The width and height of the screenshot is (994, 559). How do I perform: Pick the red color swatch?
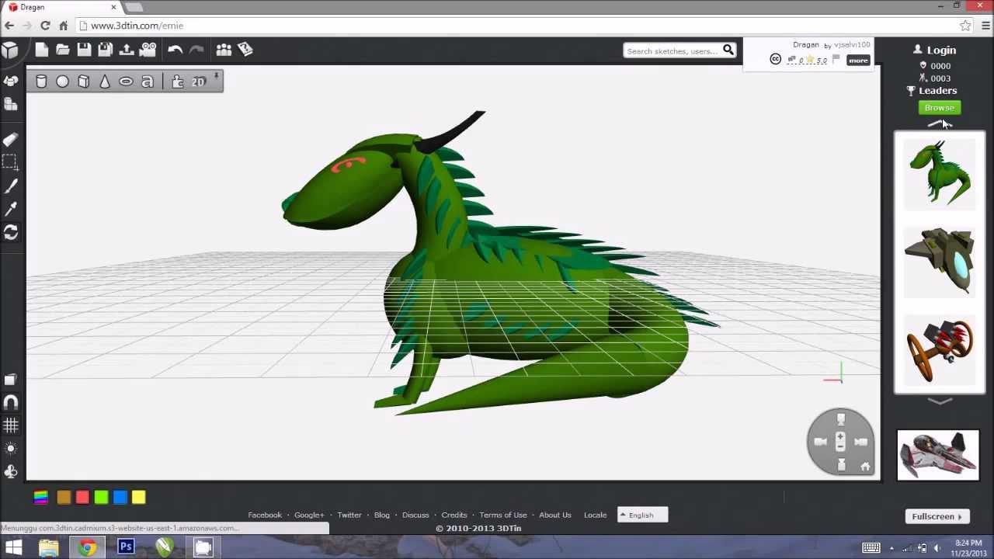(x=82, y=498)
